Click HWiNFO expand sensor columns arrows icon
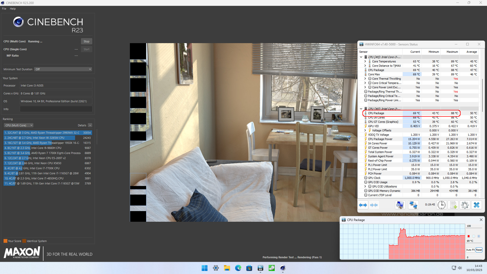This screenshot has height=274, width=487. click(x=363, y=205)
